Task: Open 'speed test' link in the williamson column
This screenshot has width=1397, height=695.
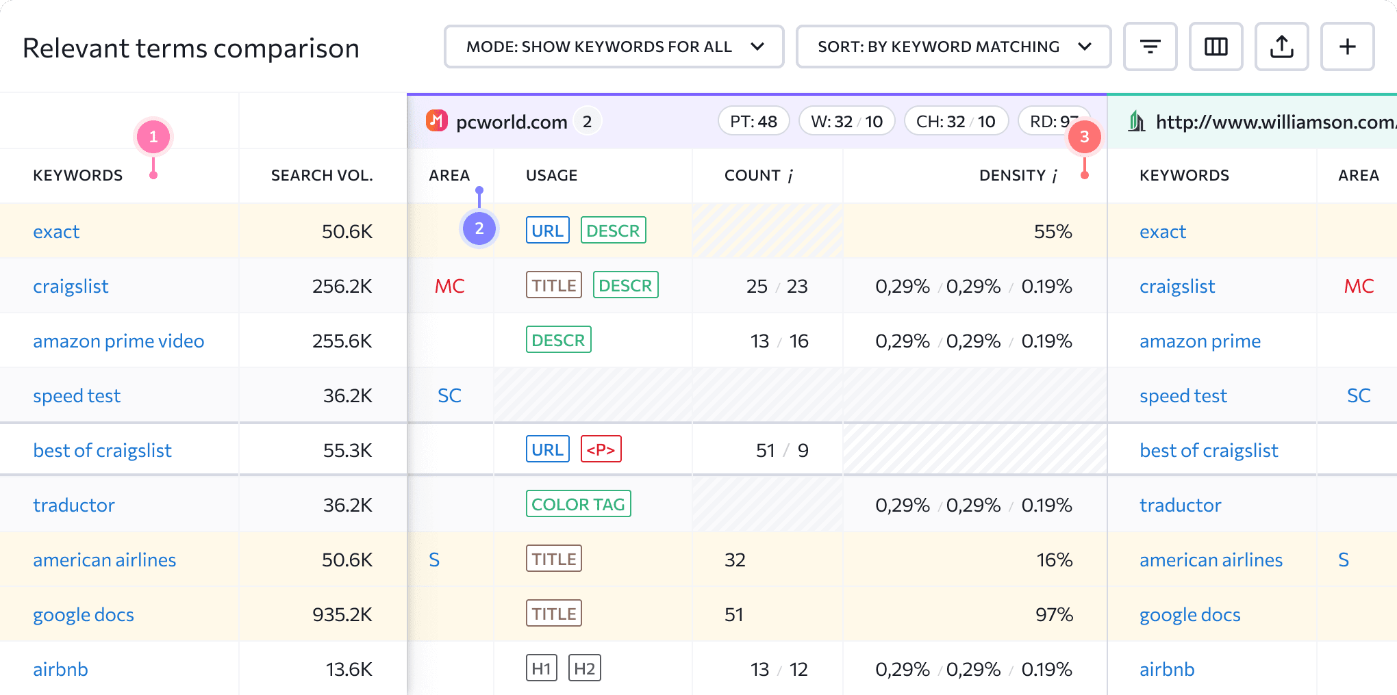Action: coord(1183,395)
